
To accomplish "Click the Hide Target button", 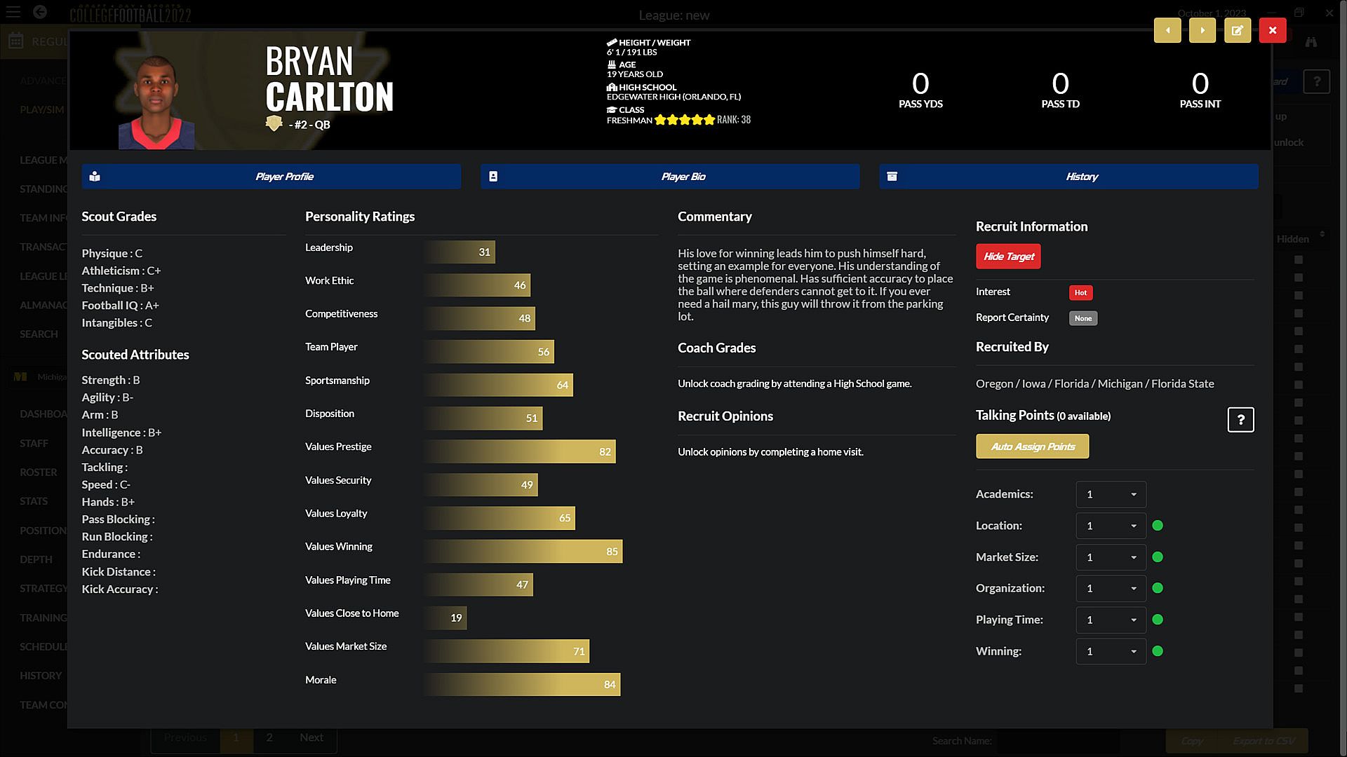I will point(1008,257).
